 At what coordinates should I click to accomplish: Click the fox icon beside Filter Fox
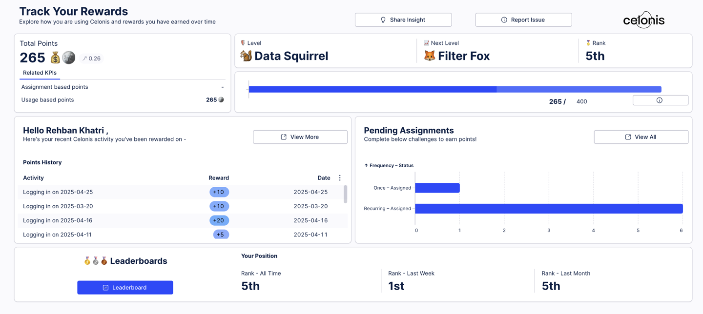[430, 56]
